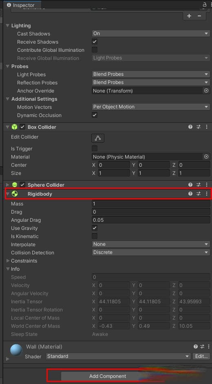The image size is (212, 384).
Task: Click the Add Component button
Action: (x=108, y=376)
